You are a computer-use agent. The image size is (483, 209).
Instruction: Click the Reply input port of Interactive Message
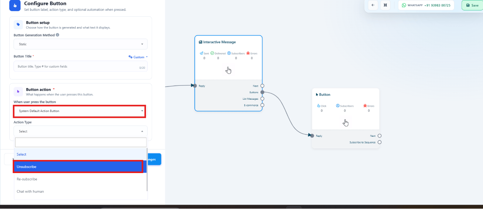click(195, 86)
